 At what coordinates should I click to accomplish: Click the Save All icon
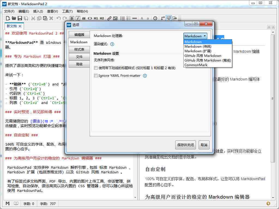point(26,18)
